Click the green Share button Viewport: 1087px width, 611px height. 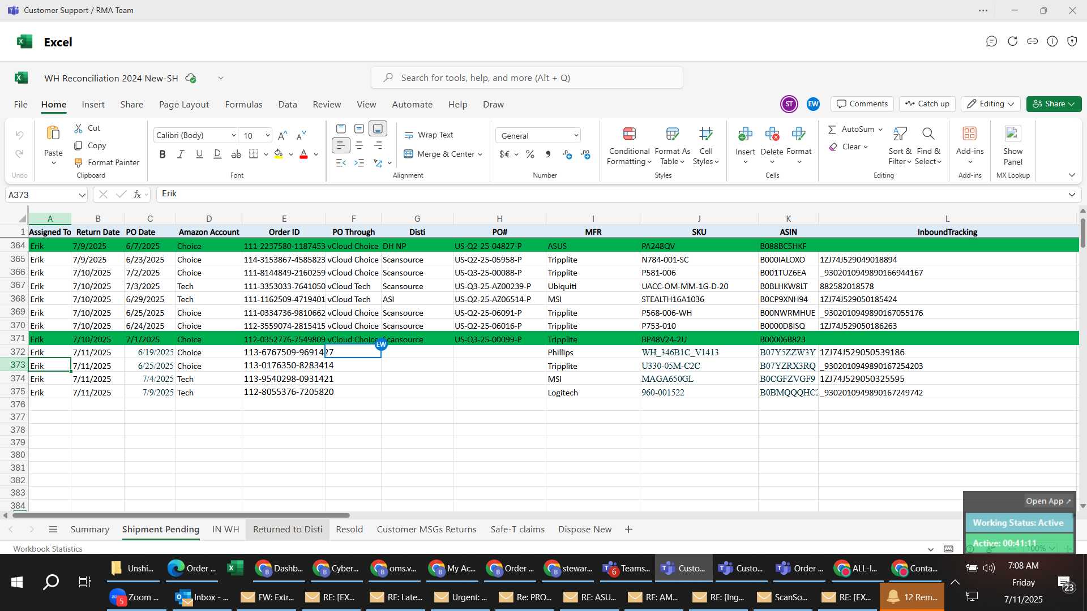pyautogui.click(x=1054, y=104)
